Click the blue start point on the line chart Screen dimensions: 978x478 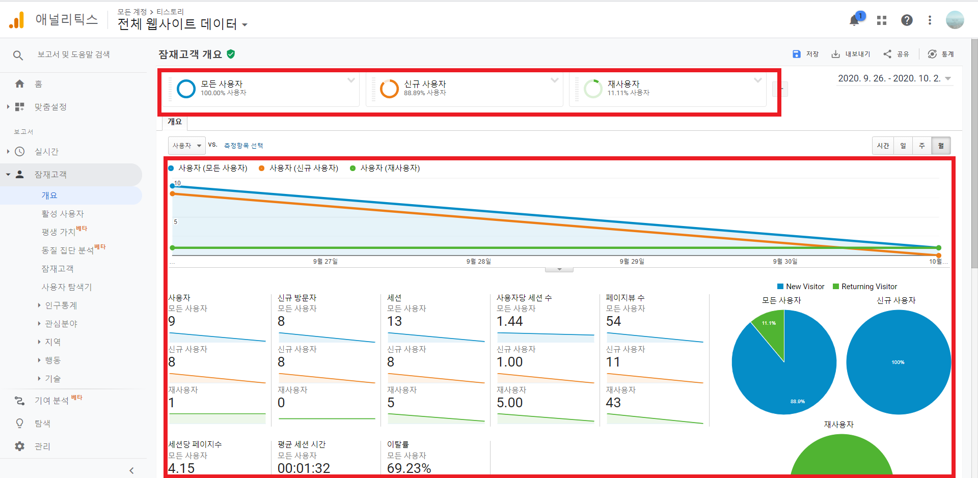tap(173, 186)
